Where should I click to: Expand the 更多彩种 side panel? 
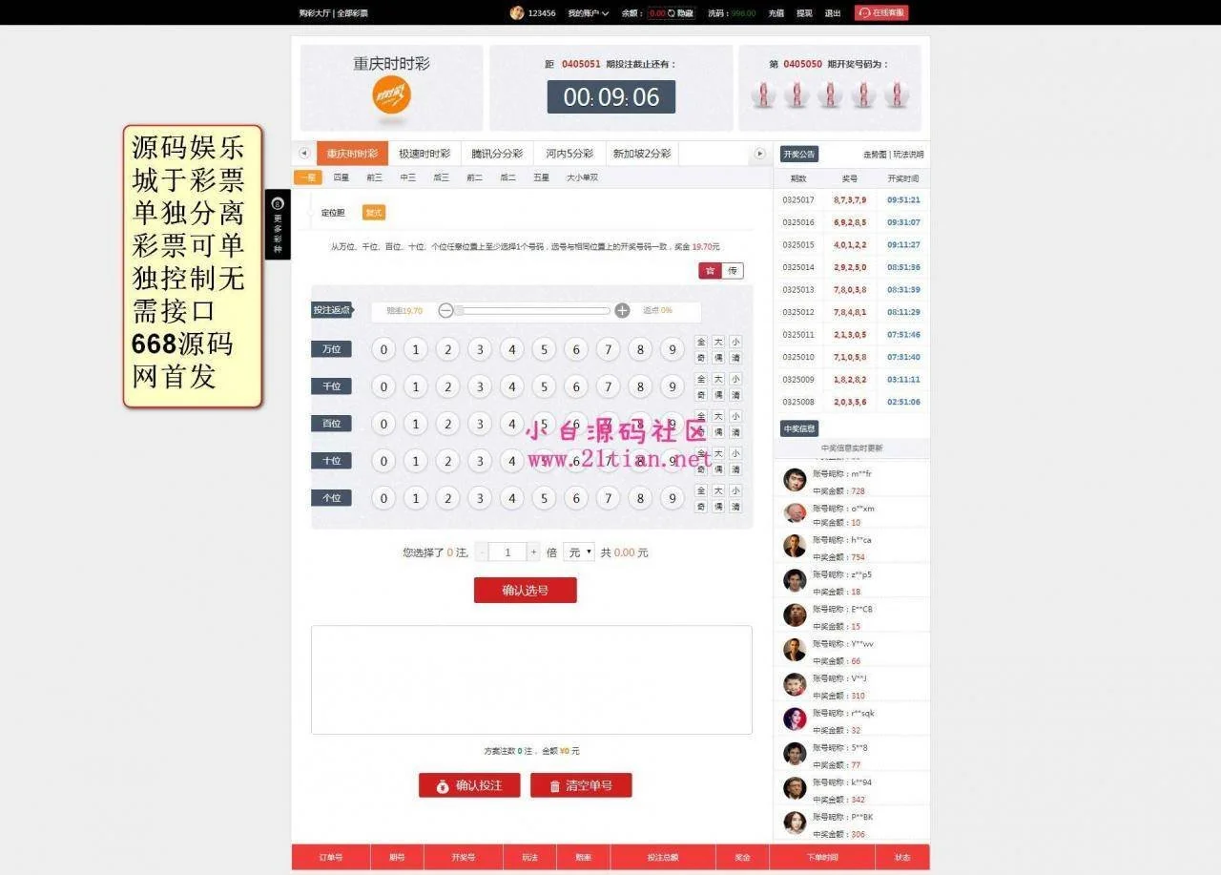pyautogui.click(x=278, y=223)
